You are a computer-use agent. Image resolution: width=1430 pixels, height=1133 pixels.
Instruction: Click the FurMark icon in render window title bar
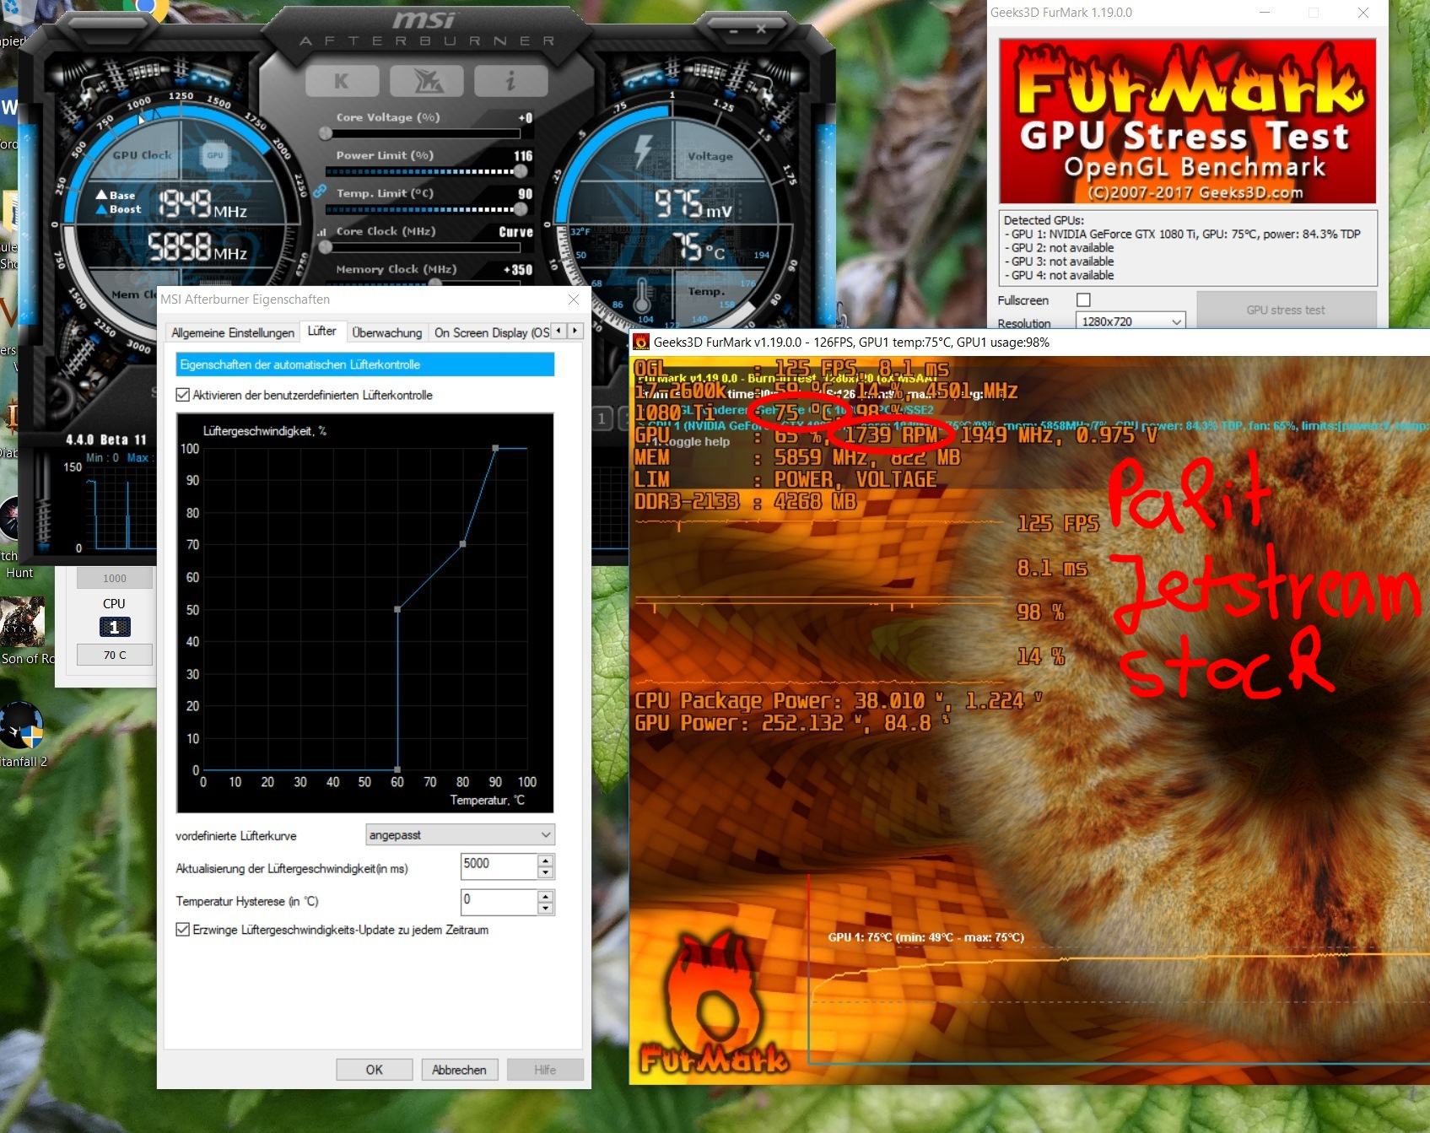(x=641, y=342)
